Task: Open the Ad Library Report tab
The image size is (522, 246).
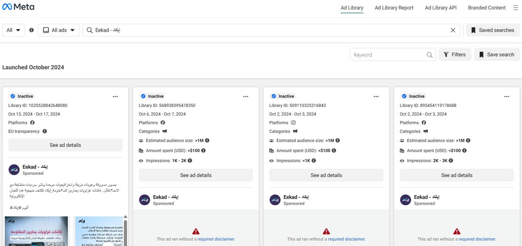Action: pos(394,8)
